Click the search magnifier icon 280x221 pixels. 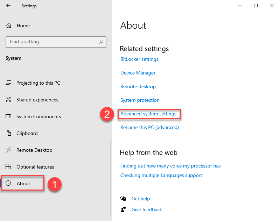(x=101, y=42)
